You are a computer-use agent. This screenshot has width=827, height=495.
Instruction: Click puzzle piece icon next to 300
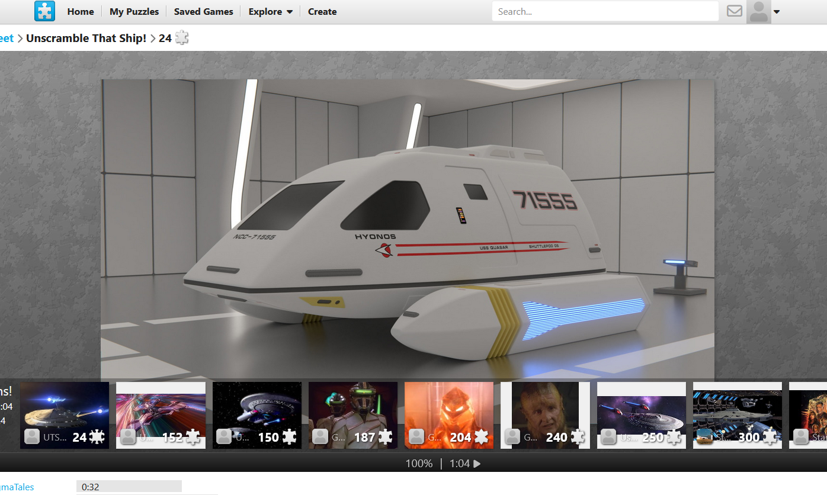click(770, 437)
